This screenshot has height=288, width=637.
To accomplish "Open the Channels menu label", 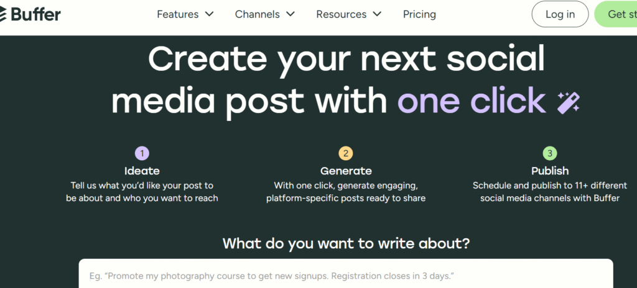I will coord(257,14).
